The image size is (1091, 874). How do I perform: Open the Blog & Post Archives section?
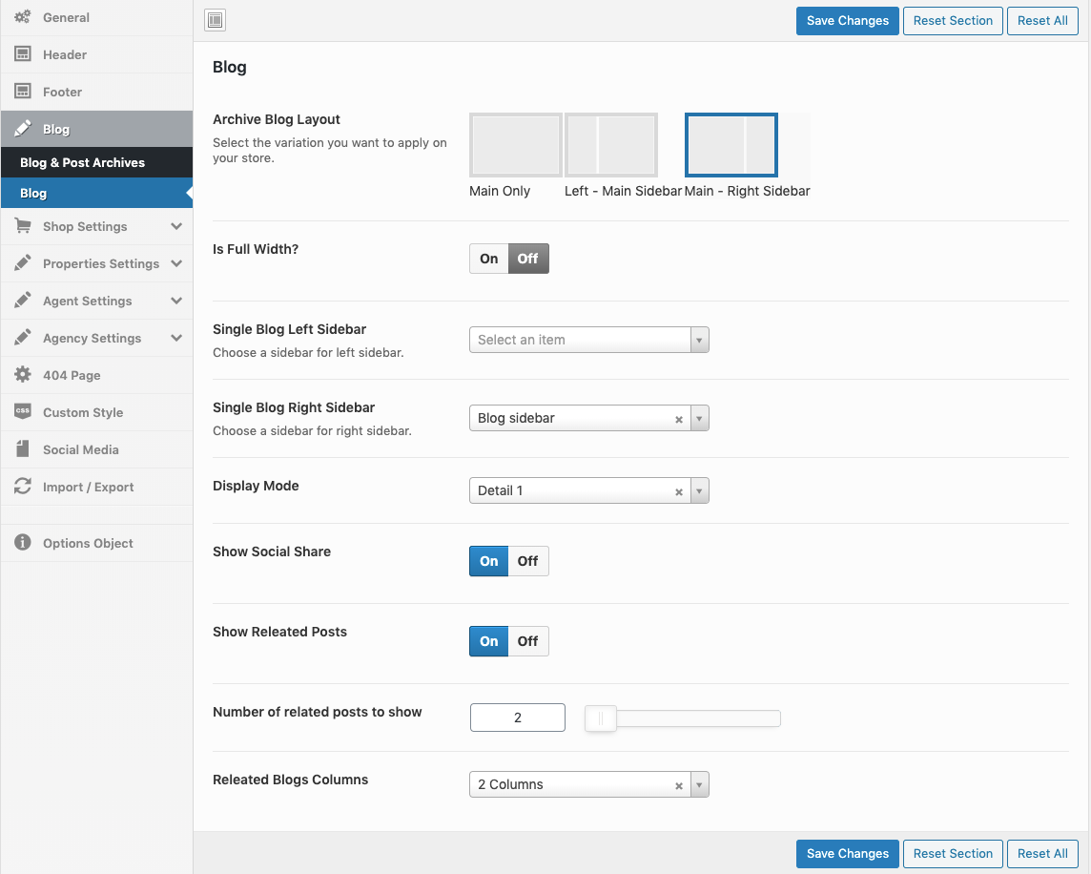pos(83,162)
